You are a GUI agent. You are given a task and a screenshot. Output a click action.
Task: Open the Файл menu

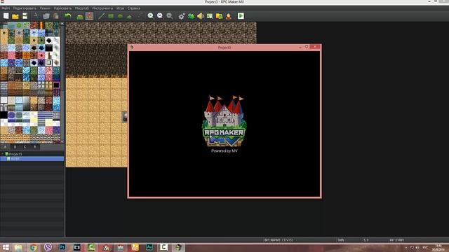point(6,8)
